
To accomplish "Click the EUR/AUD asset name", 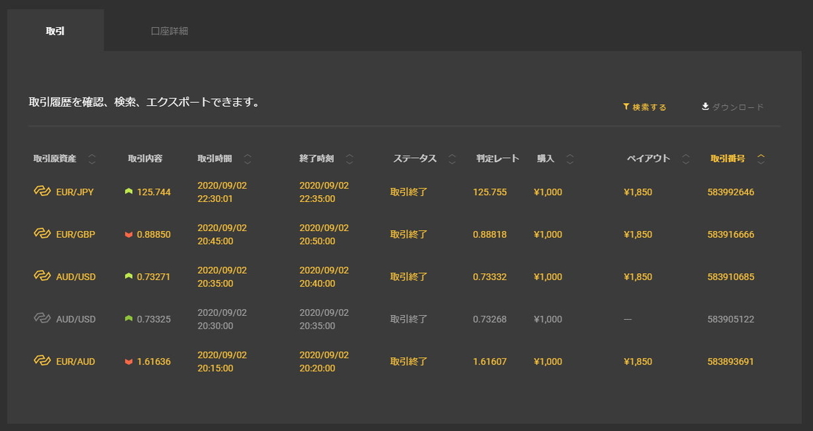I will [x=75, y=361].
